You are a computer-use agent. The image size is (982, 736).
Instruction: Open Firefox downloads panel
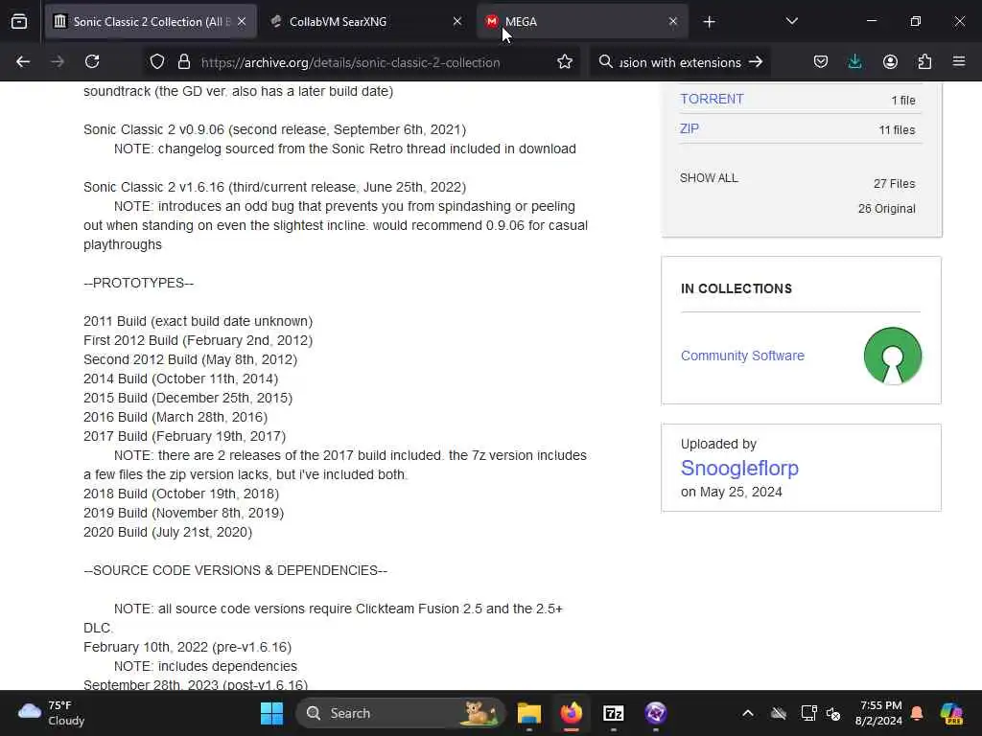pyautogui.click(x=854, y=62)
